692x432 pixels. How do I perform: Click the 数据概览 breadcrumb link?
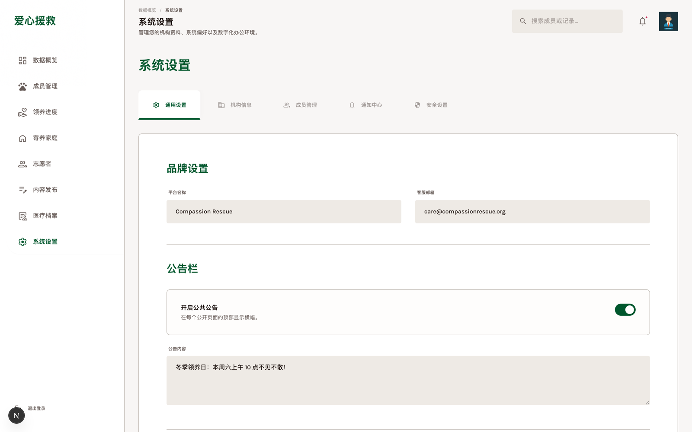[147, 10]
